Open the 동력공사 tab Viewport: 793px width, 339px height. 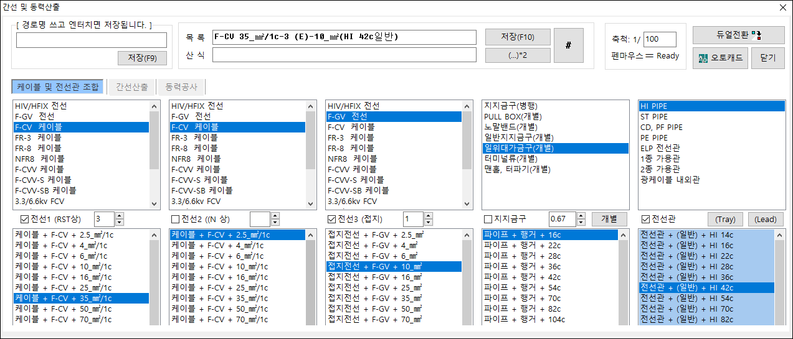[181, 87]
